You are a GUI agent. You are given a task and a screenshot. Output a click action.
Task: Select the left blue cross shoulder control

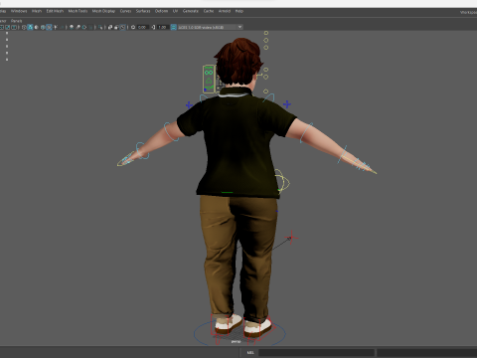[x=189, y=105]
